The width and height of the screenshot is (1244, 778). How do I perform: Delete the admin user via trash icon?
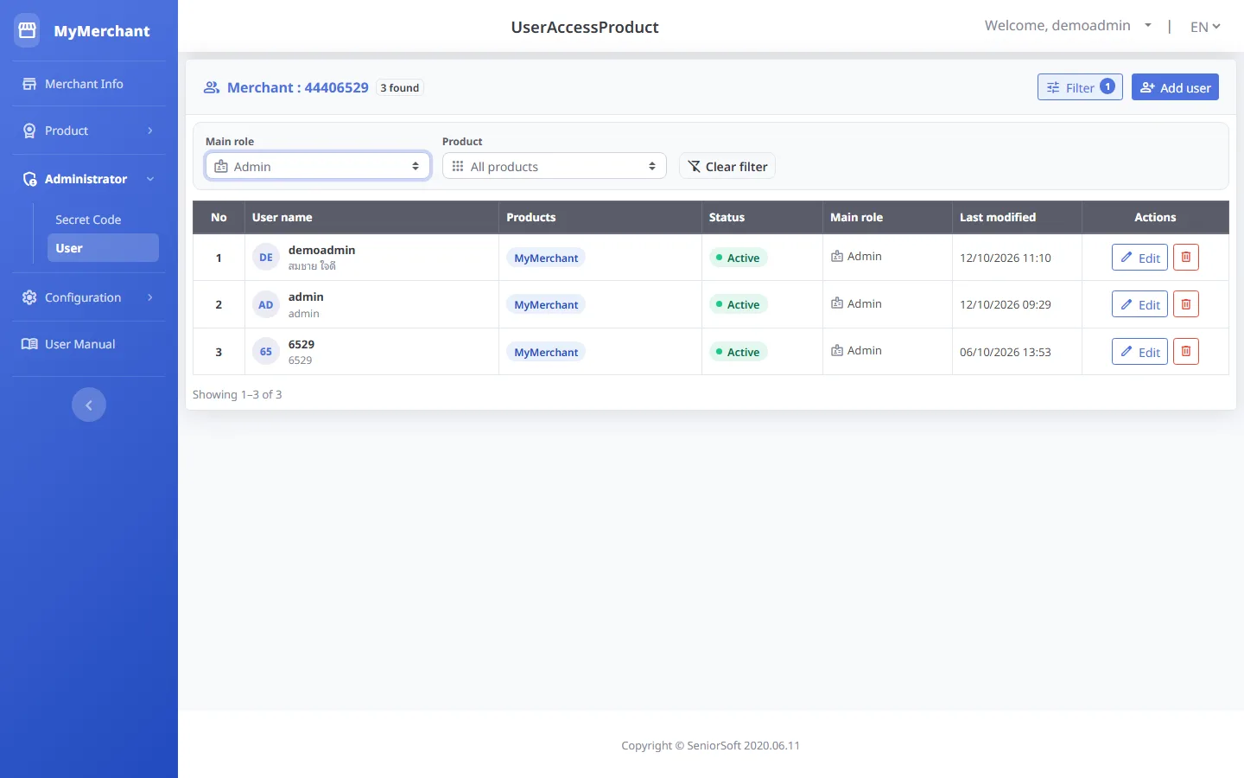[x=1186, y=304]
